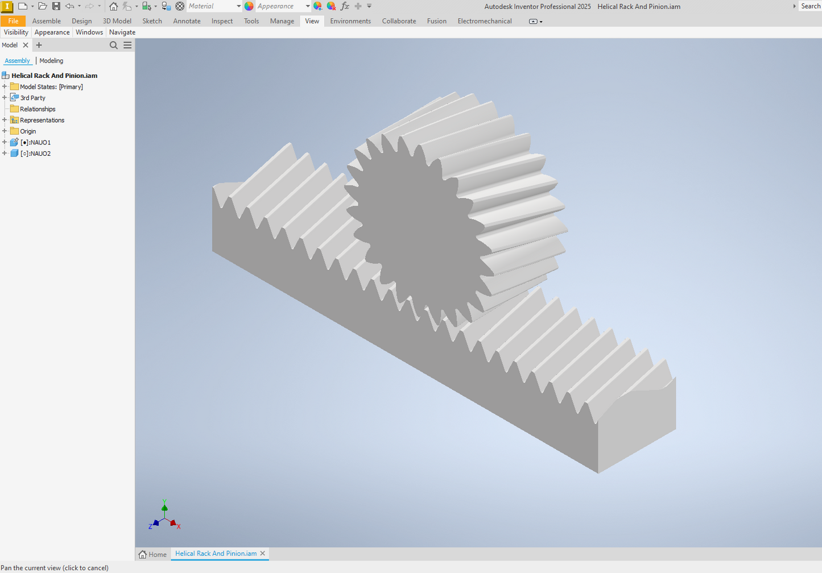Expand the NAUO1 component node
This screenshot has height=573, width=822.
5,142
